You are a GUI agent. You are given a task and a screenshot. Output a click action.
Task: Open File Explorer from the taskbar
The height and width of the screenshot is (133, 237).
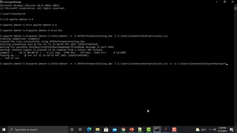[97, 130]
